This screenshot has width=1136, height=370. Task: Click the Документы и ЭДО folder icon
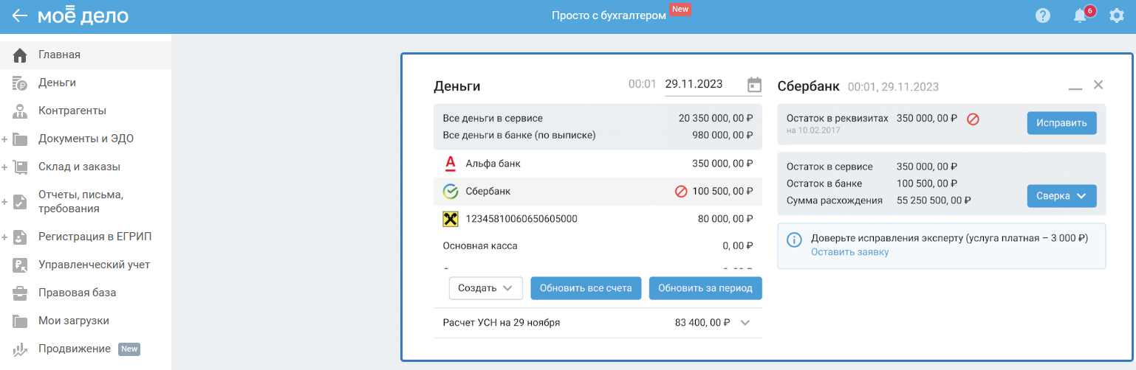pos(20,139)
